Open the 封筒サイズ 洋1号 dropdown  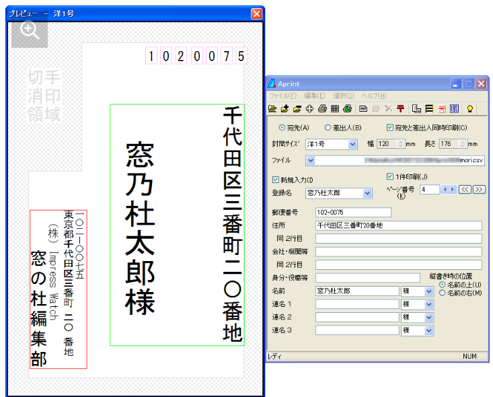(352, 144)
